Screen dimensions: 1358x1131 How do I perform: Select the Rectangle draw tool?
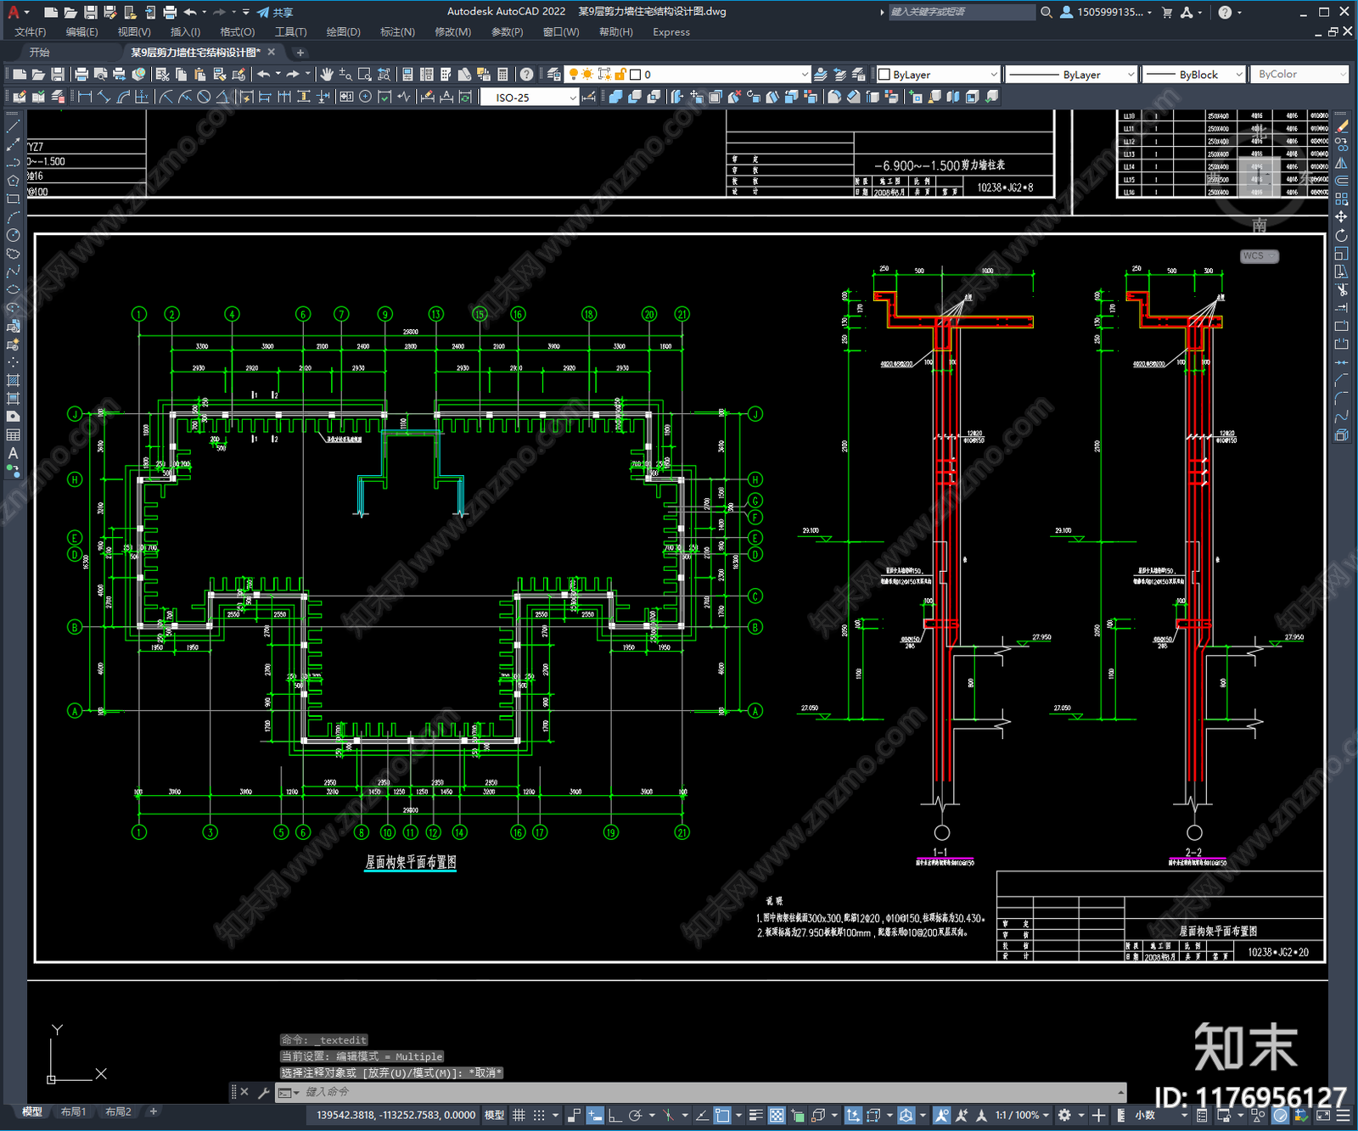[13, 199]
